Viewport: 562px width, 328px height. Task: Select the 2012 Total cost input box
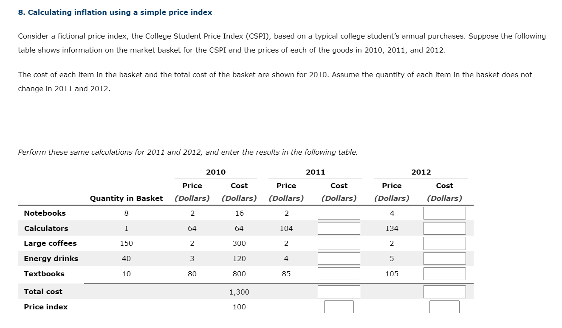point(444,291)
